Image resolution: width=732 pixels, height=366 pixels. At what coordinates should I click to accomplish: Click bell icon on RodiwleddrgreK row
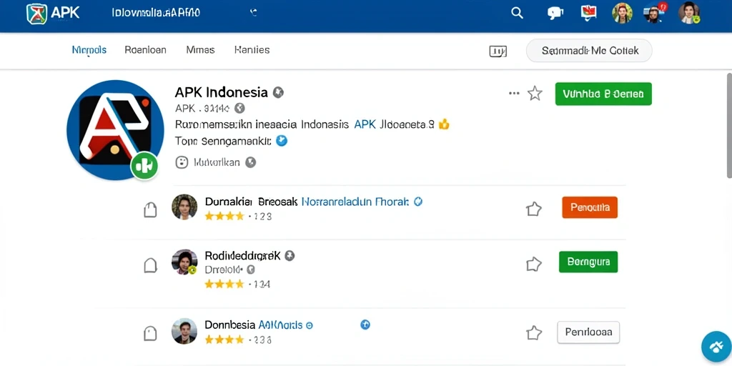(150, 265)
